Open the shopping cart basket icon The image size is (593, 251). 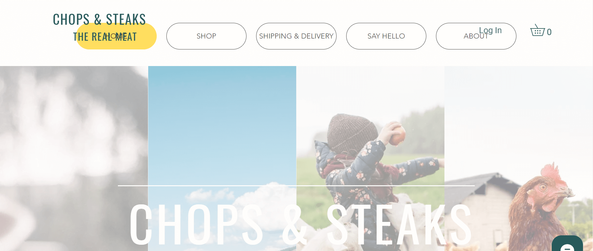tap(537, 30)
